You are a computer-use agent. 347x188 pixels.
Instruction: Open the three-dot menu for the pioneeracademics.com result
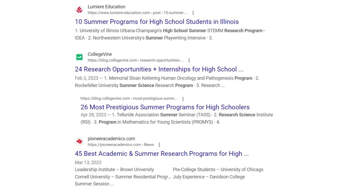point(159,145)
